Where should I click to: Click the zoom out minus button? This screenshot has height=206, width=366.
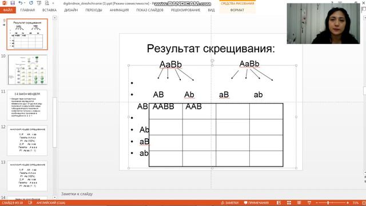tap(316, 203)
